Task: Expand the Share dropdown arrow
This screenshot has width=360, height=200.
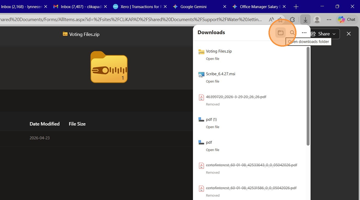Action: pos(334,34)
